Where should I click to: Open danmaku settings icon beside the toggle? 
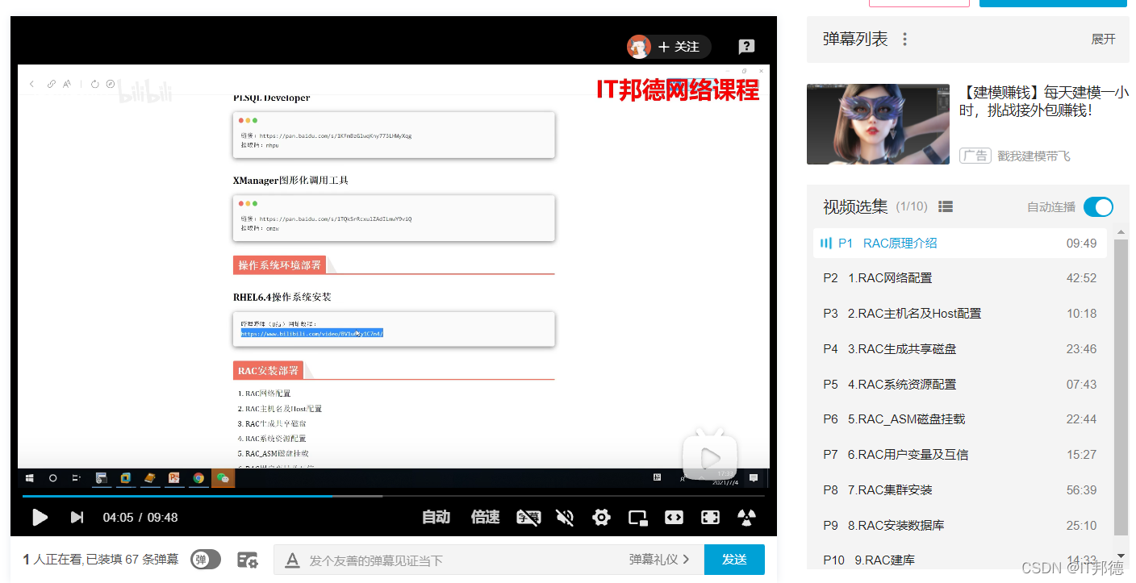click(x=247, y=560)
